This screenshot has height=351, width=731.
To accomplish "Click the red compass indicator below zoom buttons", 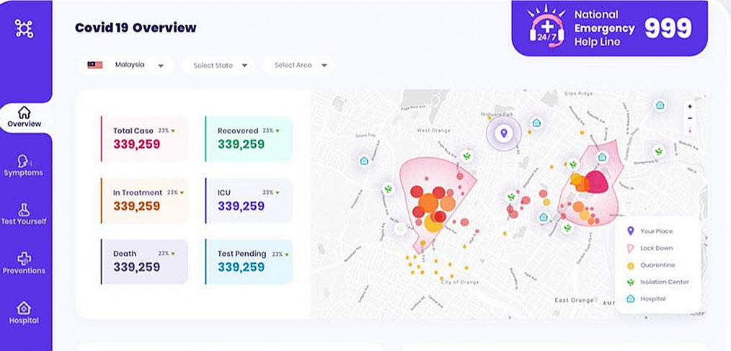I will pos(690,130).
